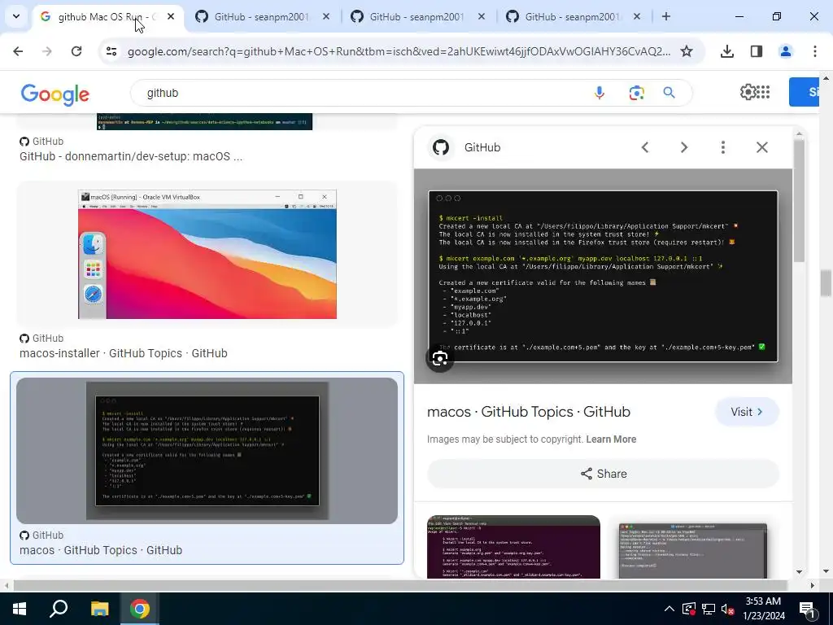Screen dimensions: 833x625
Task: Click the blue Sign in button
Action: [x=805, y=92]
